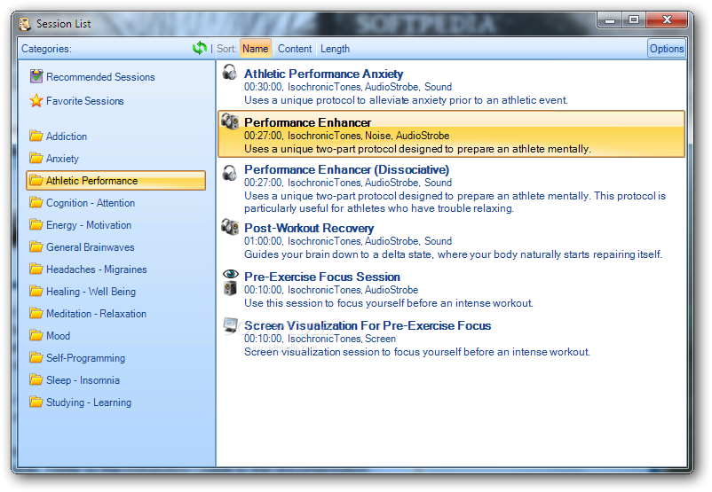
Task: Minimize the Session List window
Action: pyautogui.click(x=609, y=20)
